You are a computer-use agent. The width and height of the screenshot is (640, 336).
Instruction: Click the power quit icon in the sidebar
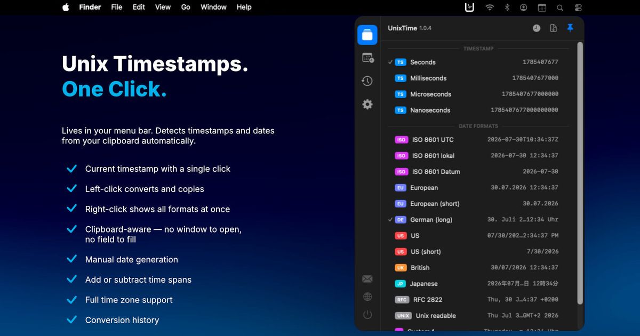[367, 315]
